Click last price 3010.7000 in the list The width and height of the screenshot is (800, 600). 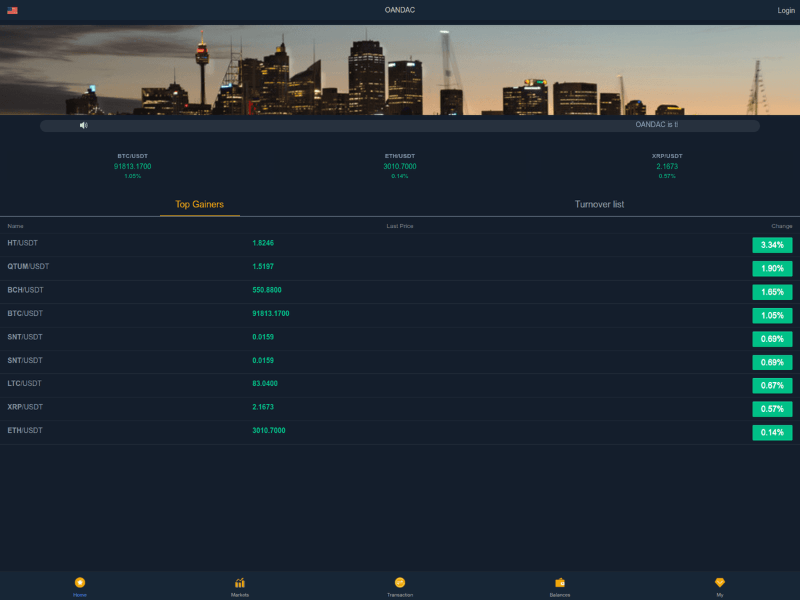(x=269, y=431)
